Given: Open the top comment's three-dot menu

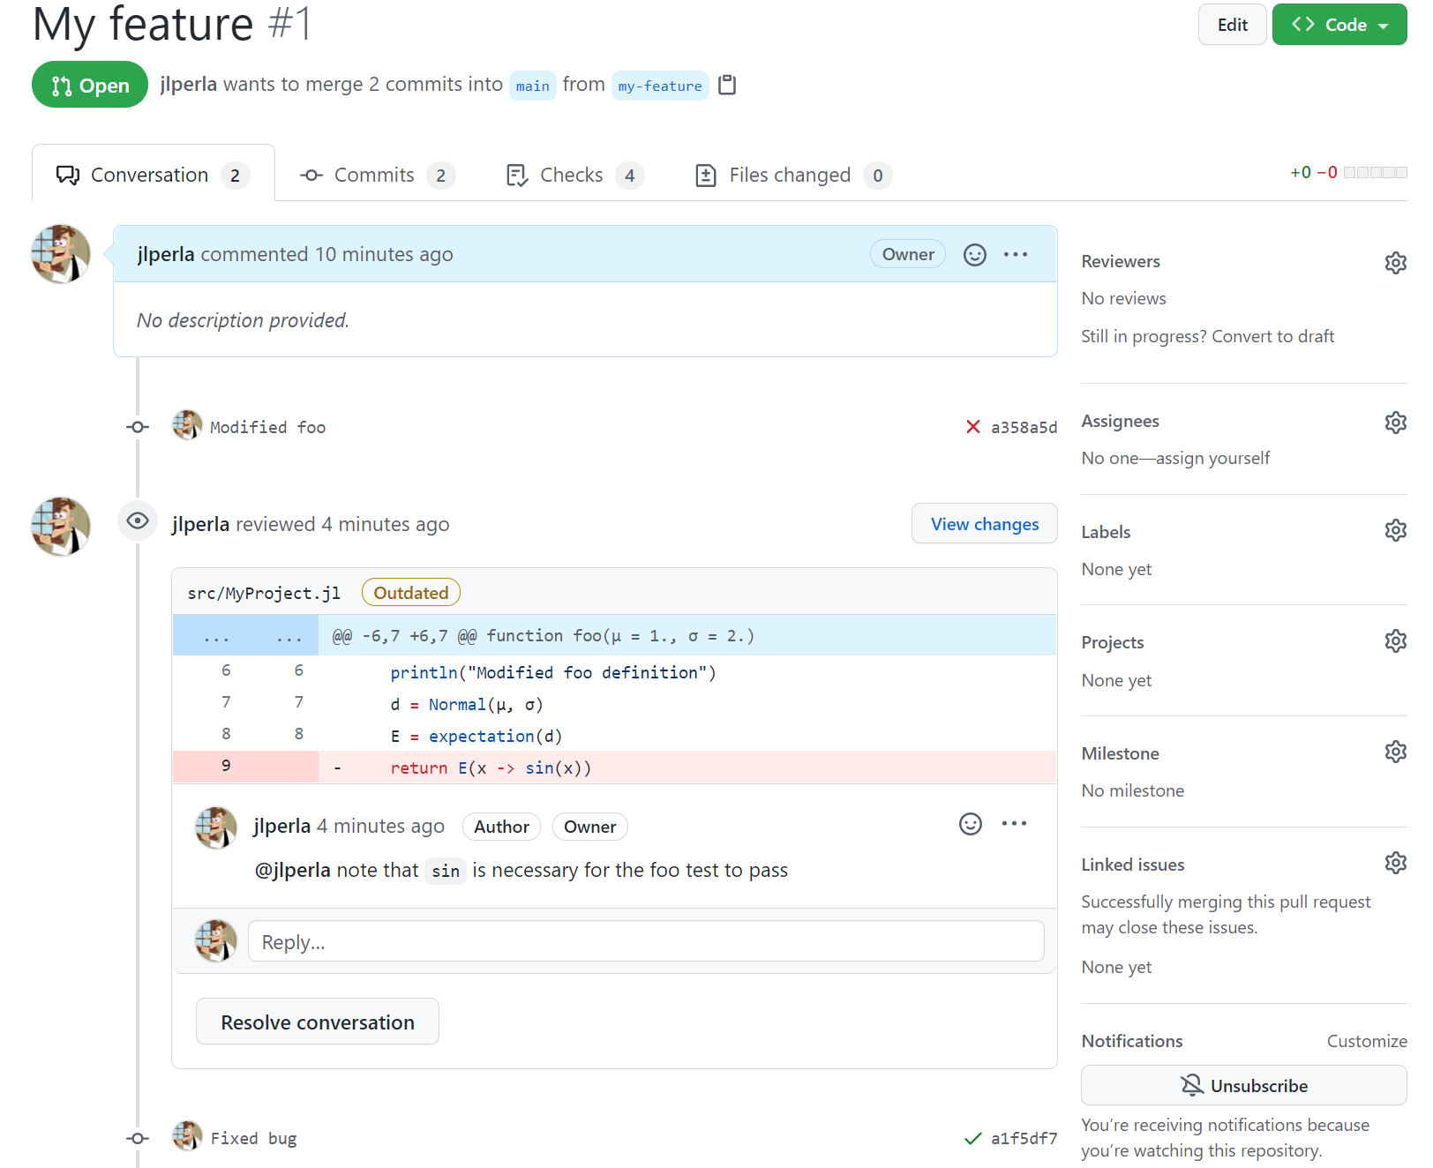Looking at the screenshot, I should tap(1015, 255).
